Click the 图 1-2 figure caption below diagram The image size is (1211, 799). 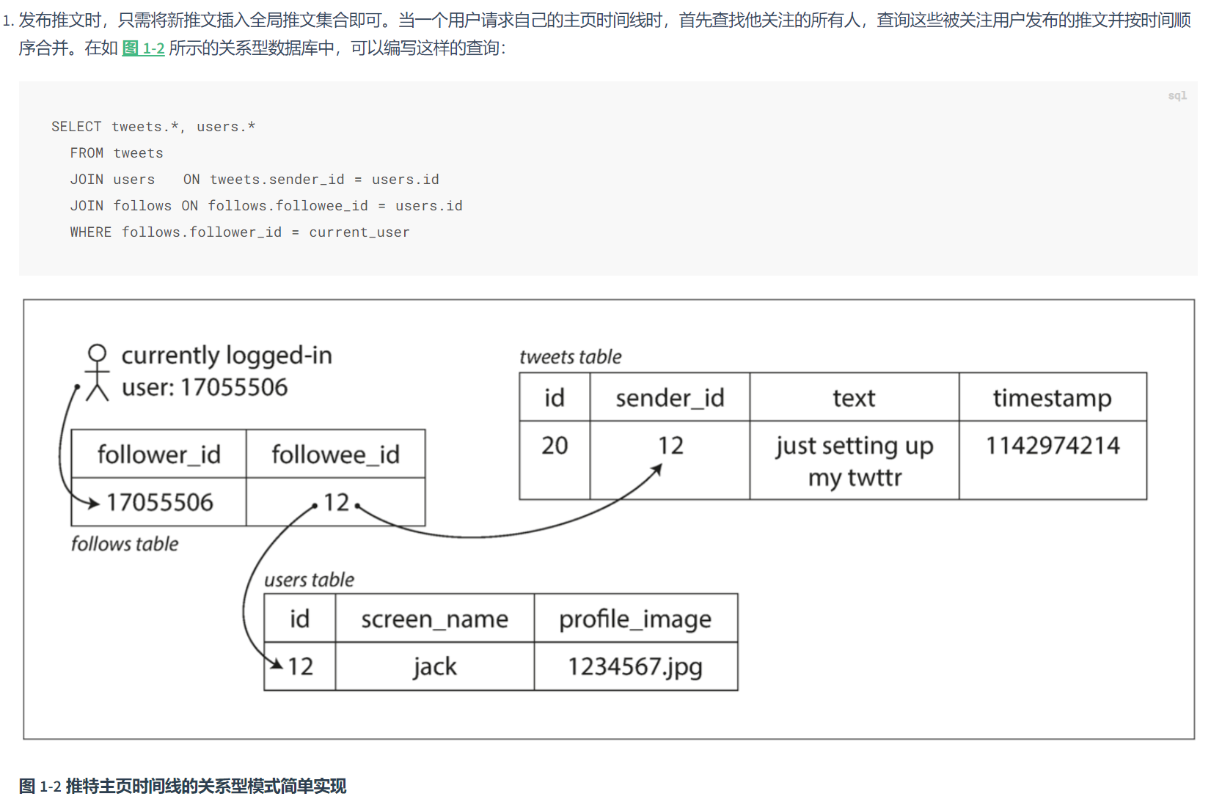pos(183,786)
